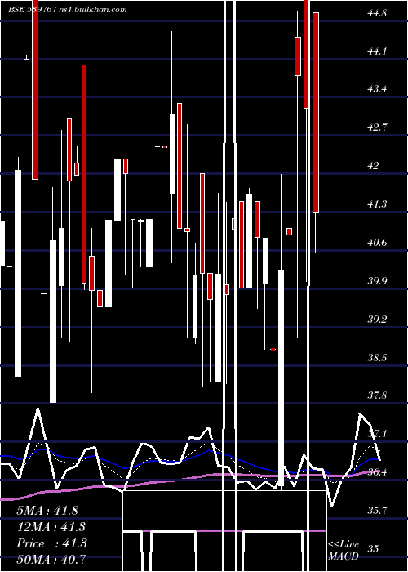408x572 pixels.
Task: Click the 40.6 price axis label
Action: (x=377, y=242)
